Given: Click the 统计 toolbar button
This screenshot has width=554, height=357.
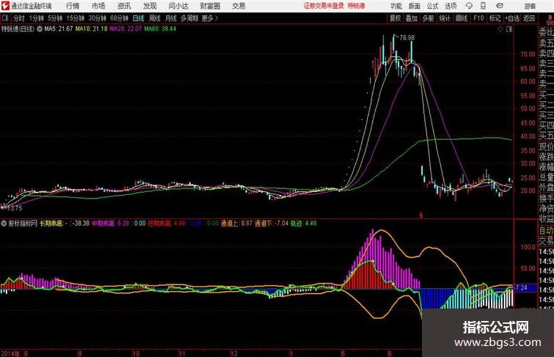Looking at the screenshot, I should pos(444,18).
